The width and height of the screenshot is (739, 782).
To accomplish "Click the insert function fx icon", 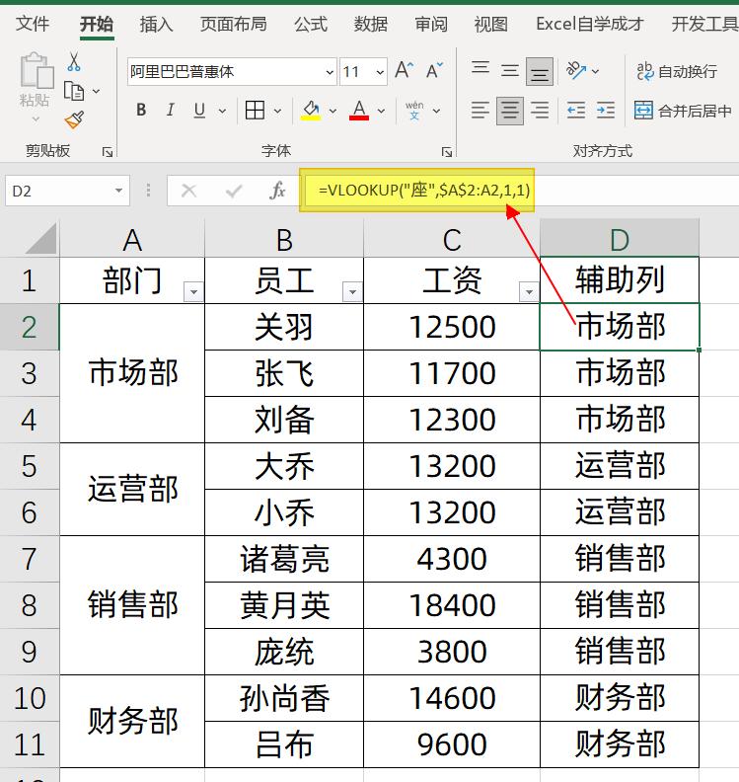I will coord(277,190).
